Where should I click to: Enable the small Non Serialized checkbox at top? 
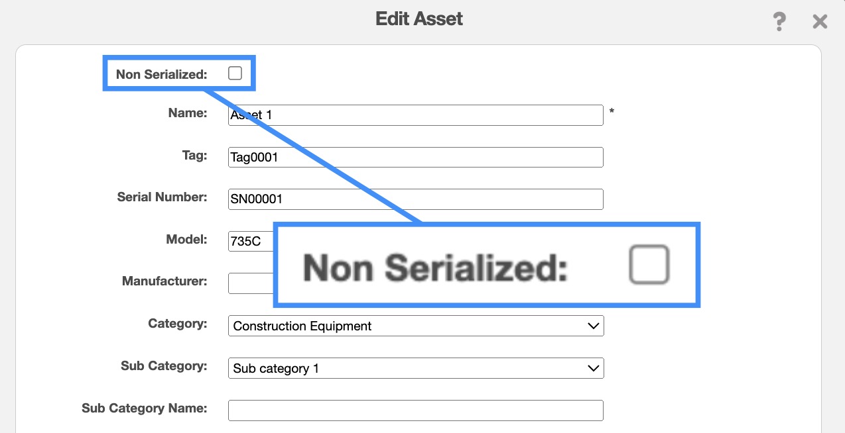point(235,73)
